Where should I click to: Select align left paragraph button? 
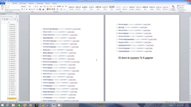click(x=48, y=9)
